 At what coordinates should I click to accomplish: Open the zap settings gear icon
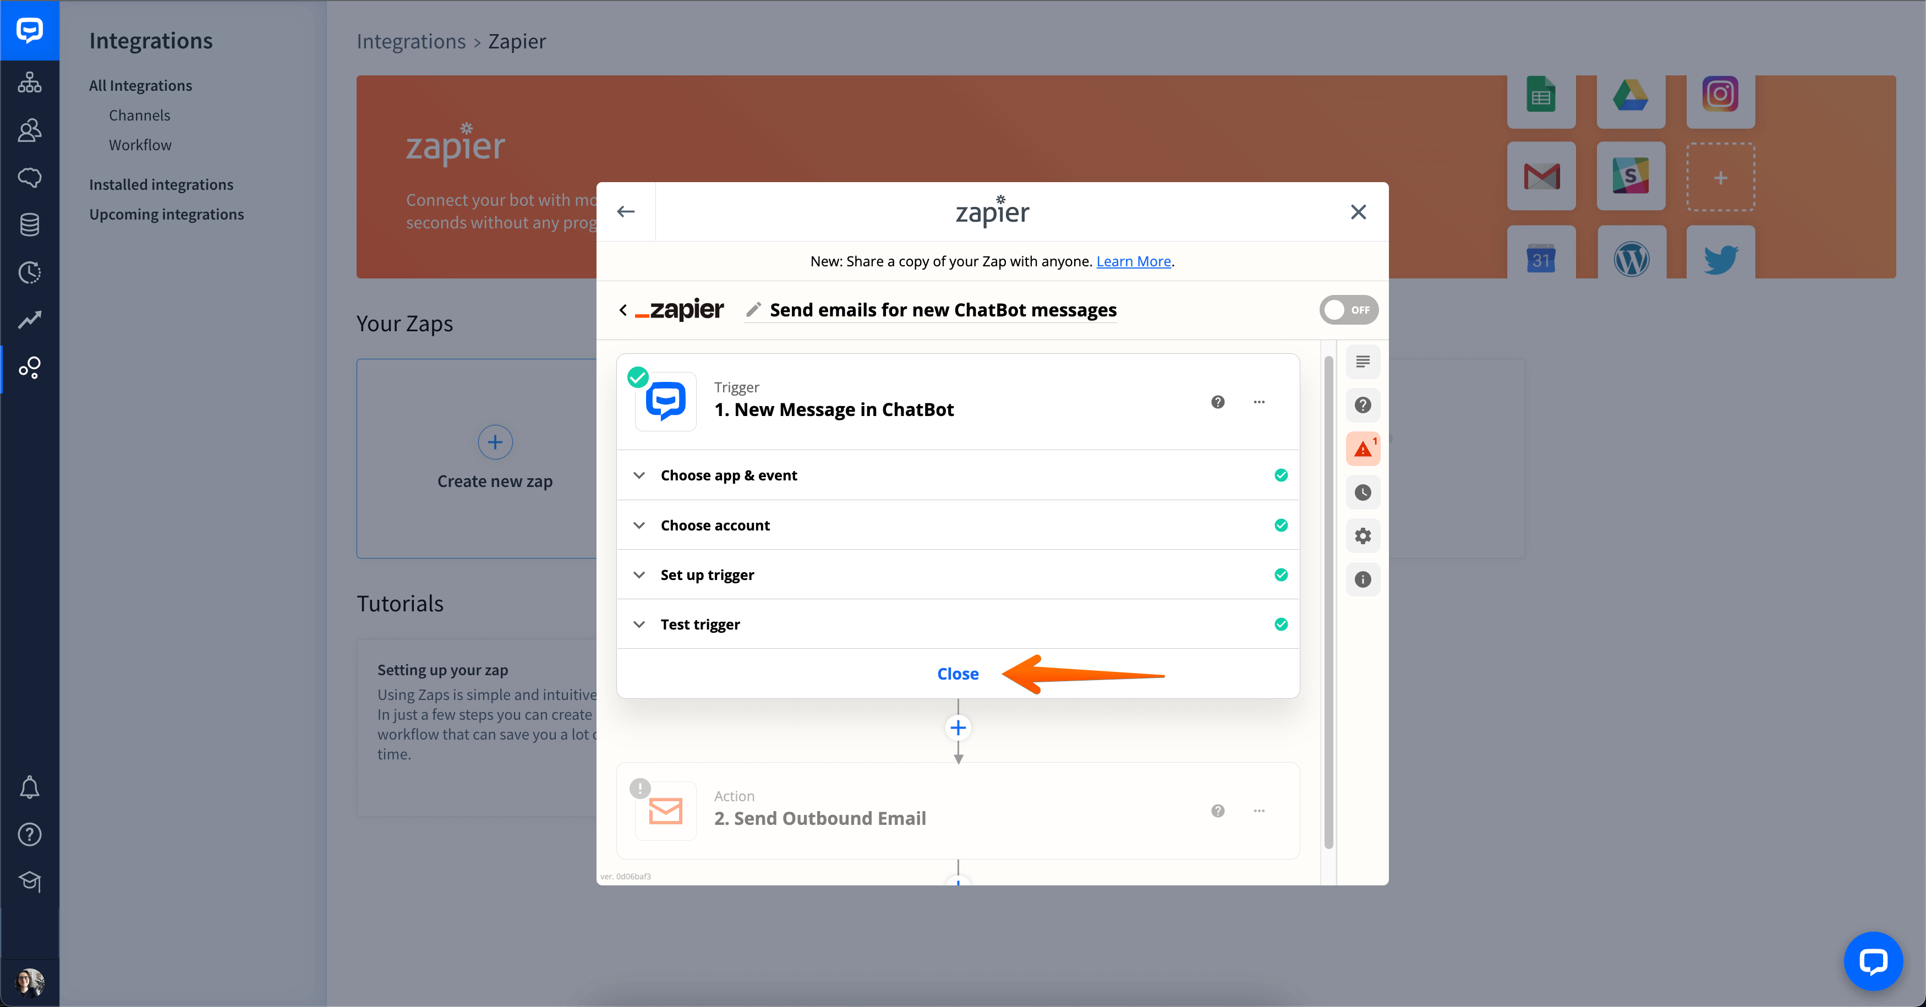point(1363,536)
